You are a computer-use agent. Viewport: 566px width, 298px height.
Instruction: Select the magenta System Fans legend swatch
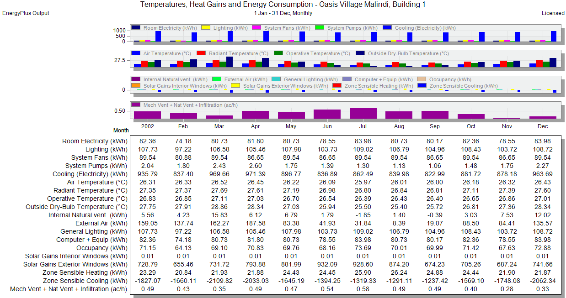256,28
